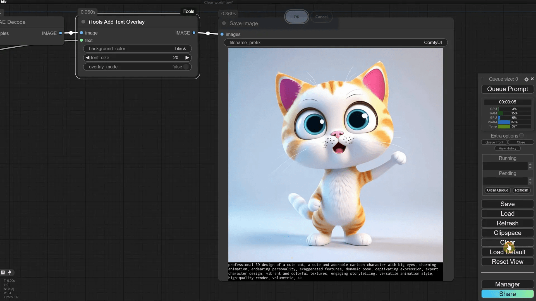Click the iTools badge on node
Image resolution: width=536 pixels, height=301 pixels.
pyautogui.click(x=188, y=11)
